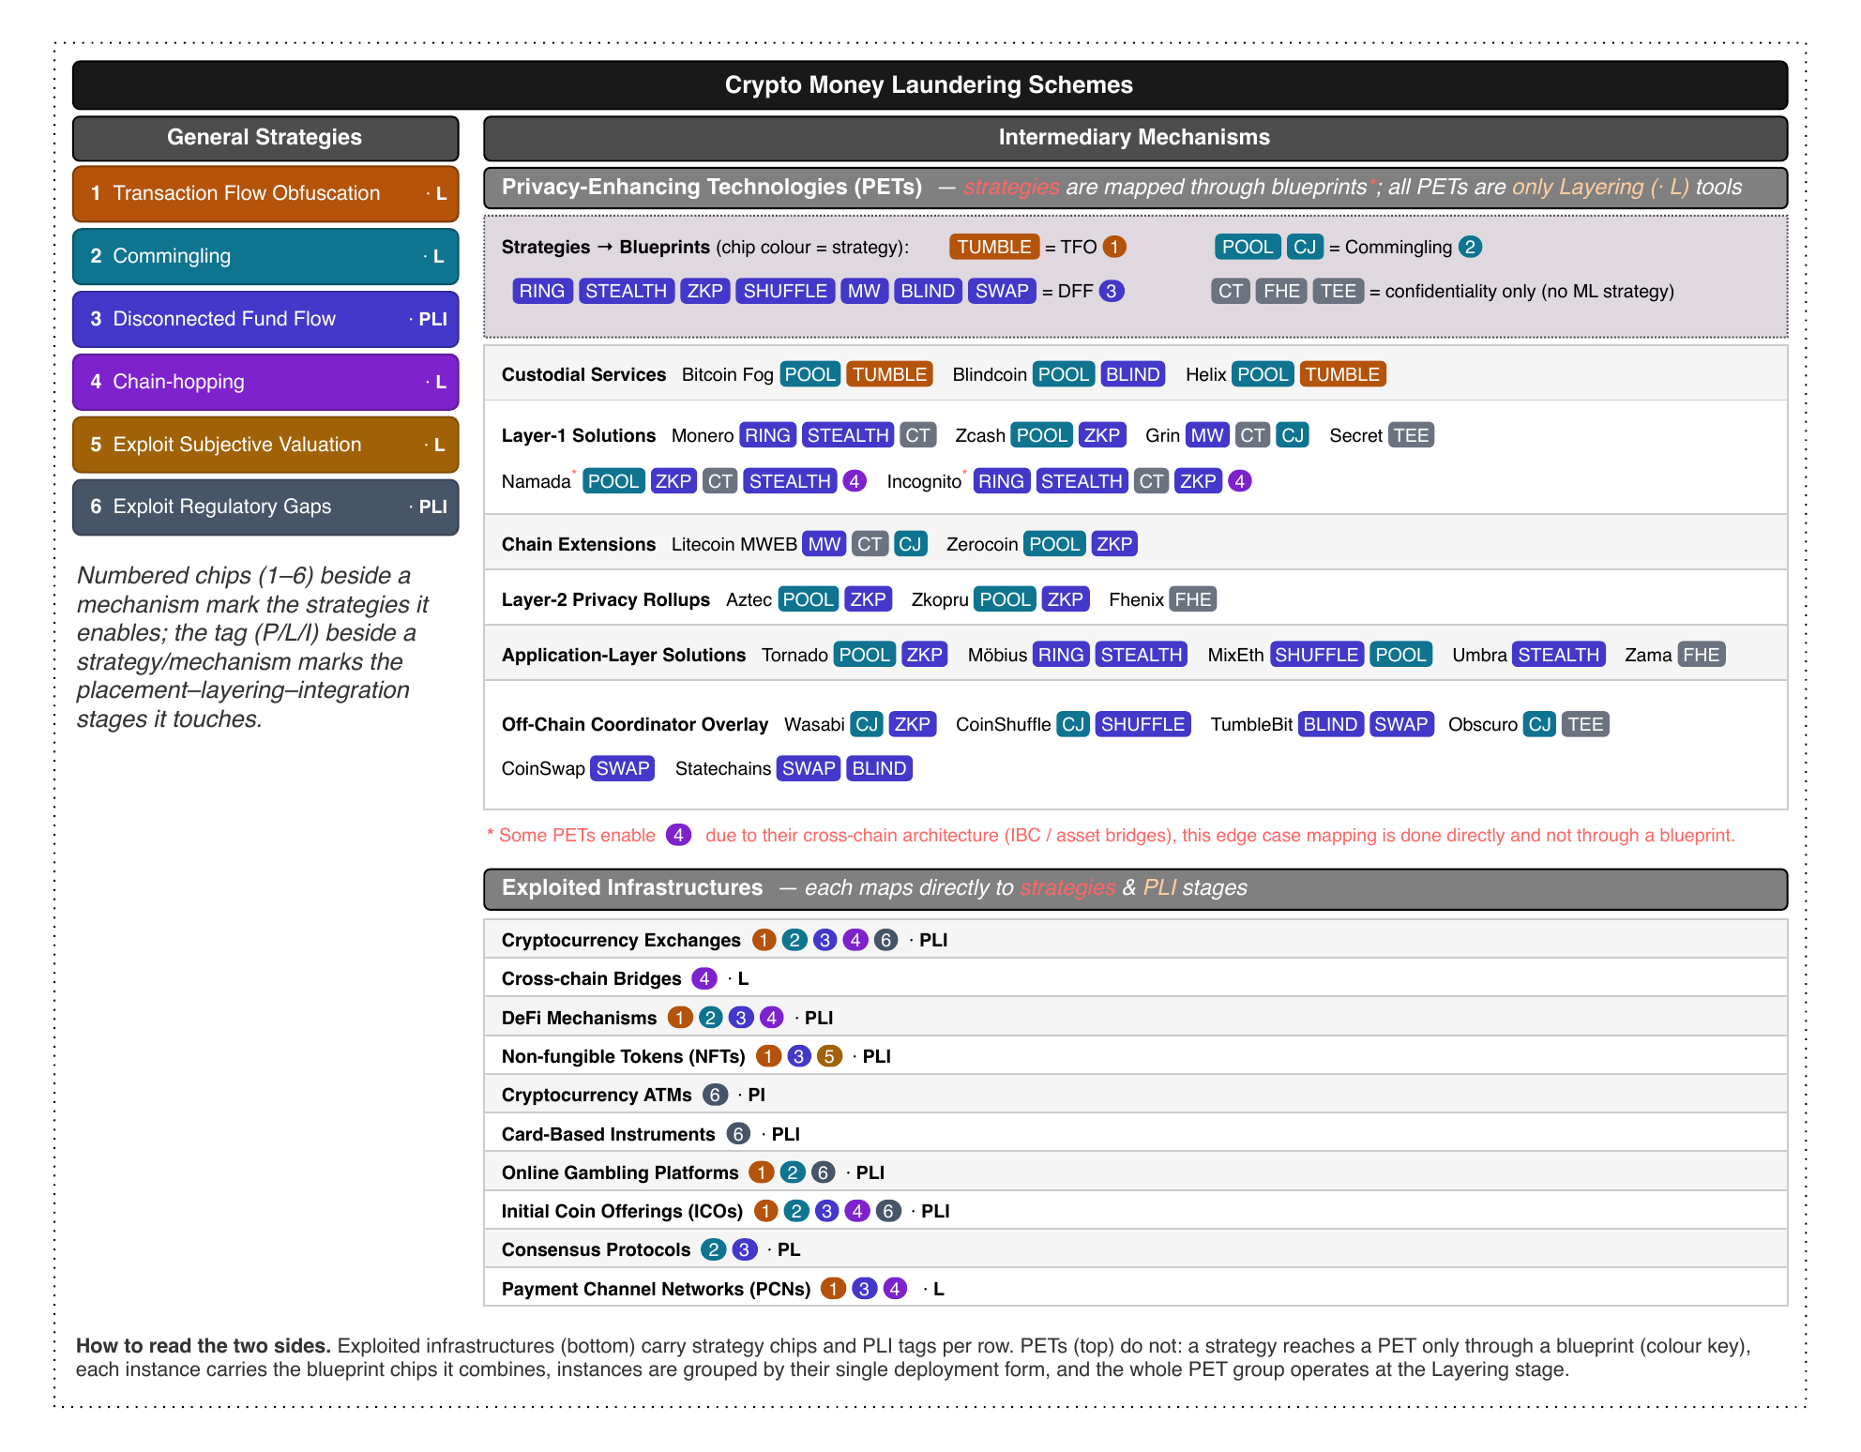The height and width of the screenshot is (1452, 1861).
Task: Open the Exploit Regulatory Gaps card
Action: pyautogui.click(x=265, y=507)
